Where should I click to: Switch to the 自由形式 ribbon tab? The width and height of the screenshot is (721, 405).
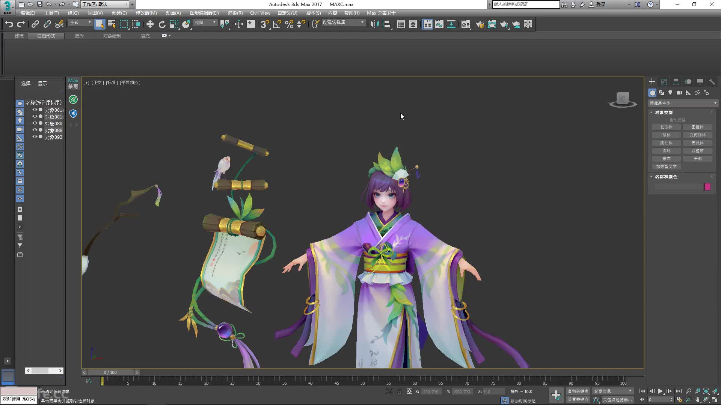point(46,36)
